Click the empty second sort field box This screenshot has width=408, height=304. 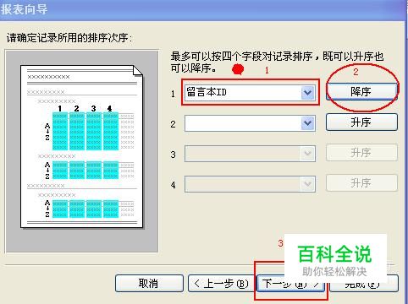tap(250, 123)
